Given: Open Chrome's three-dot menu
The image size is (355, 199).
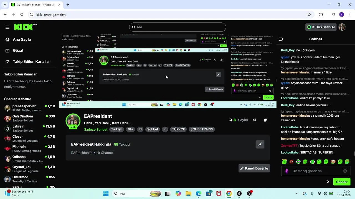Looking at the screenshot, I should [350, 15].
